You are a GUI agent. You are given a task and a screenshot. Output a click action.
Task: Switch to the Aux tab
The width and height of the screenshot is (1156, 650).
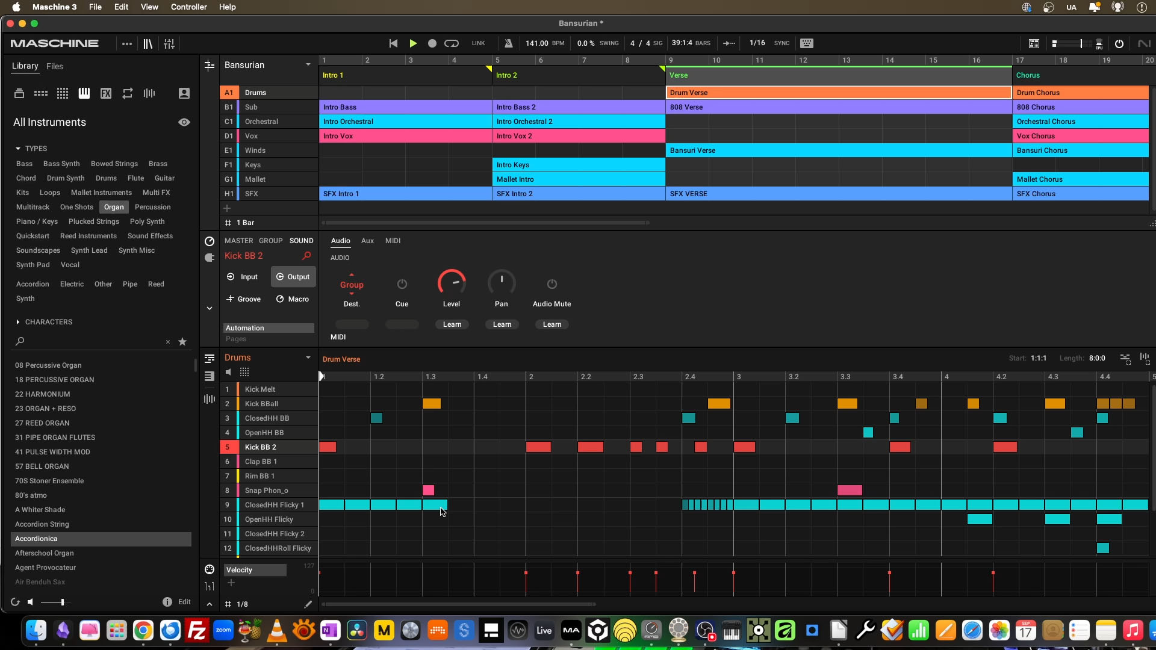pyautogui.click(x=367, y=241)
